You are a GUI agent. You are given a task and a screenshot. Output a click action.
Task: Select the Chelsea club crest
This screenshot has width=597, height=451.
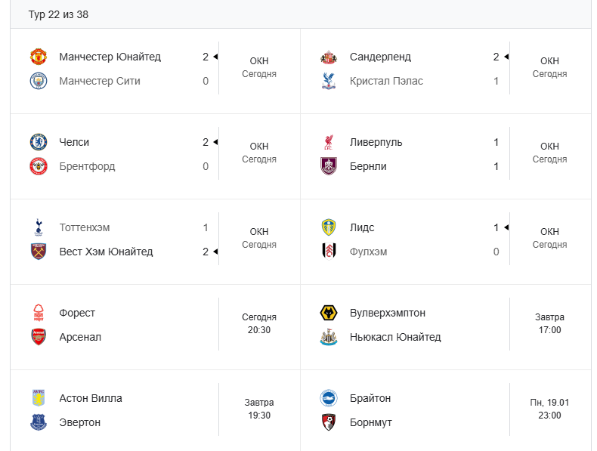pos(39,142)
